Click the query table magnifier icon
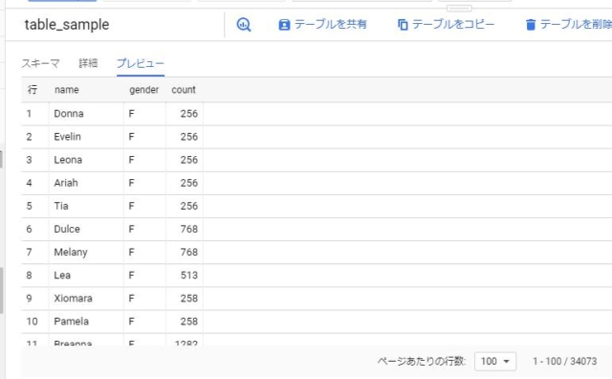The height and width of the screenshot is (379, 612). [x=244, y=25]
